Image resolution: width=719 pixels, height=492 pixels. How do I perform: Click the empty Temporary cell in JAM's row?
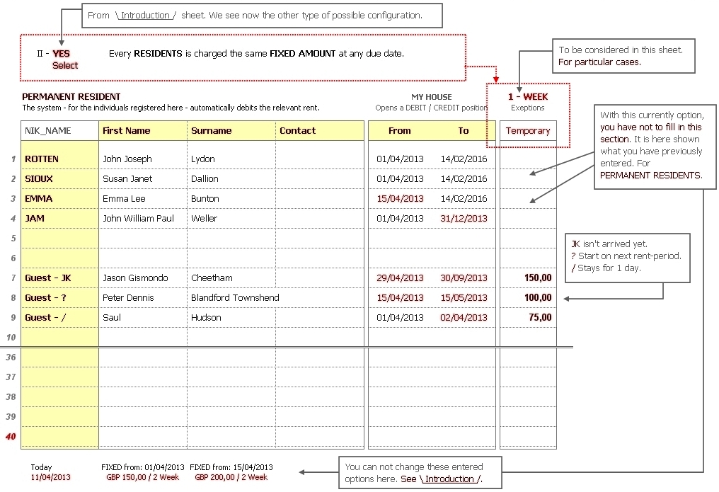(x=528, y=218)
